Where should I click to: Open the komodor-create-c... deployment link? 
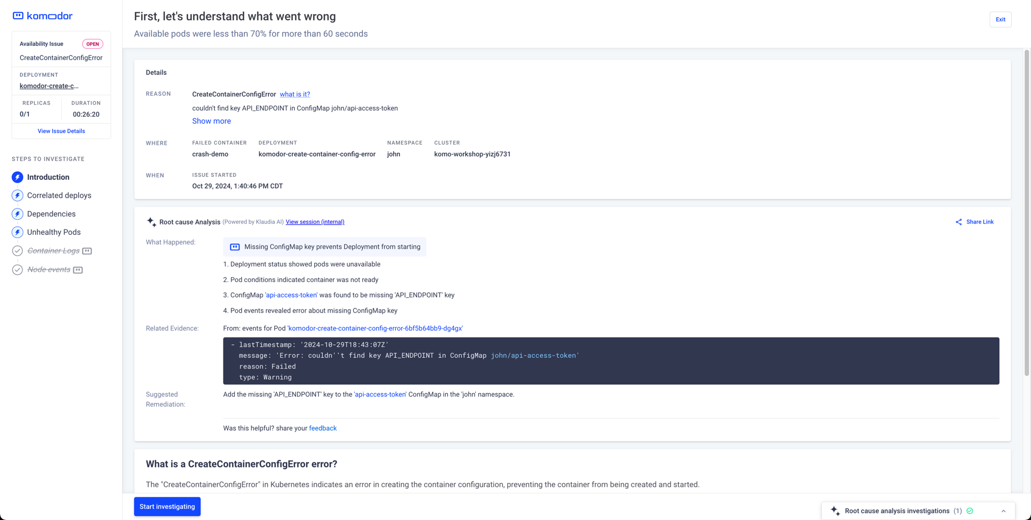tap(49, 86)
